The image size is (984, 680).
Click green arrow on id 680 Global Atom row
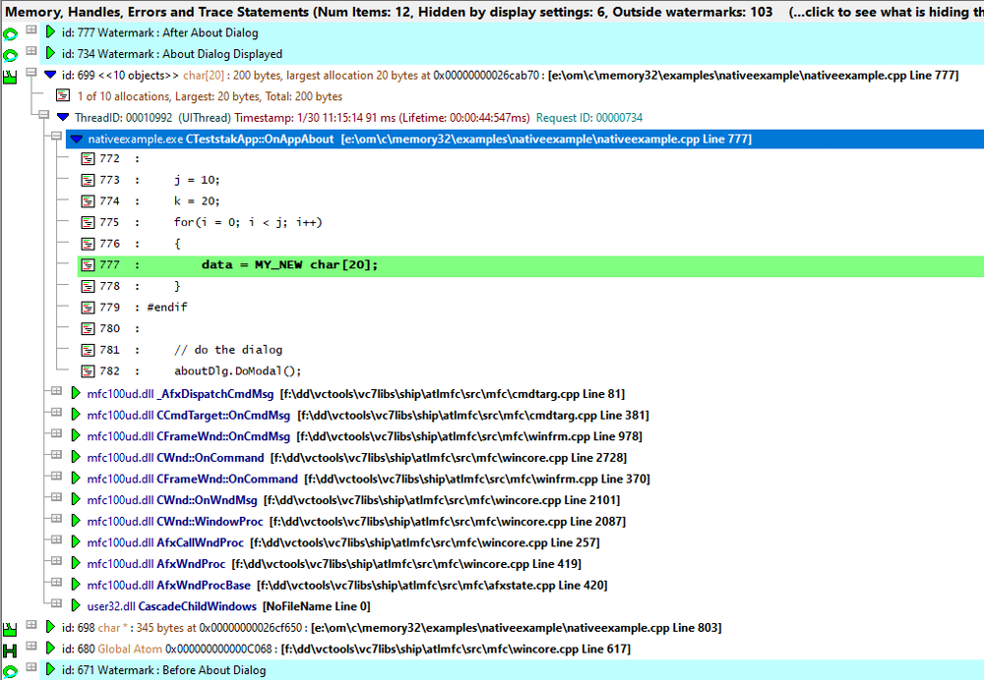51,648
